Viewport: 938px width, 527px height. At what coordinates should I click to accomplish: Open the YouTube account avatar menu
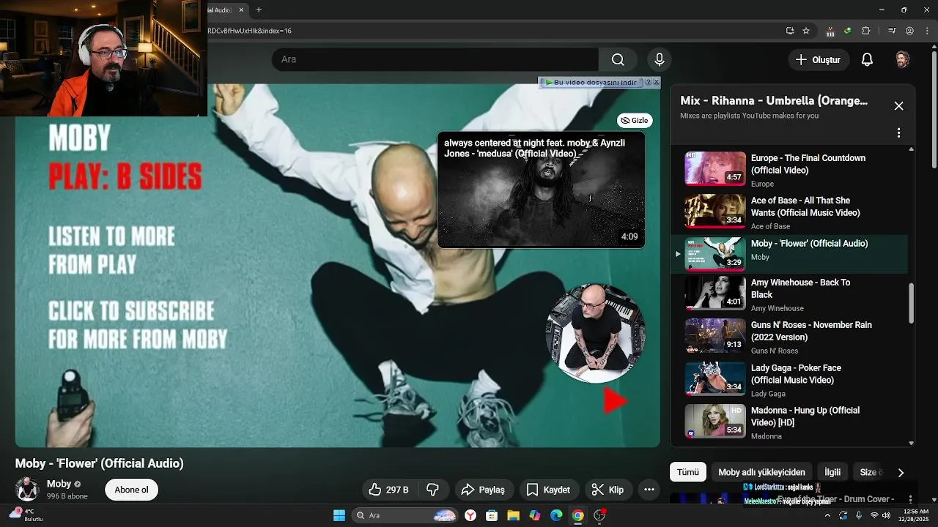pyautogui.click(x=902, y=60)
